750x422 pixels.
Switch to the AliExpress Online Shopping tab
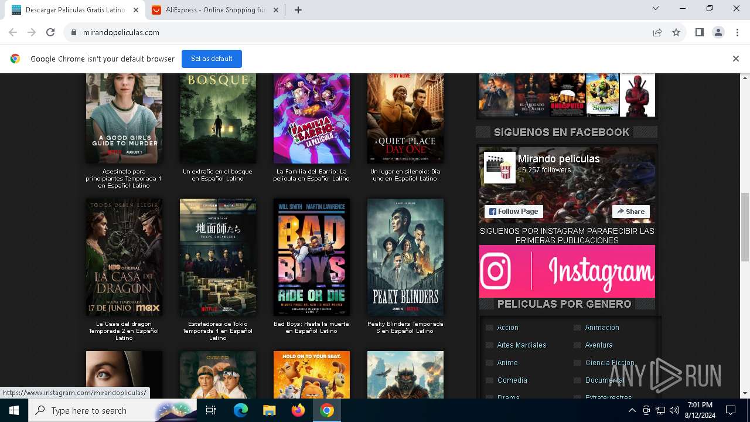point(215,10)
